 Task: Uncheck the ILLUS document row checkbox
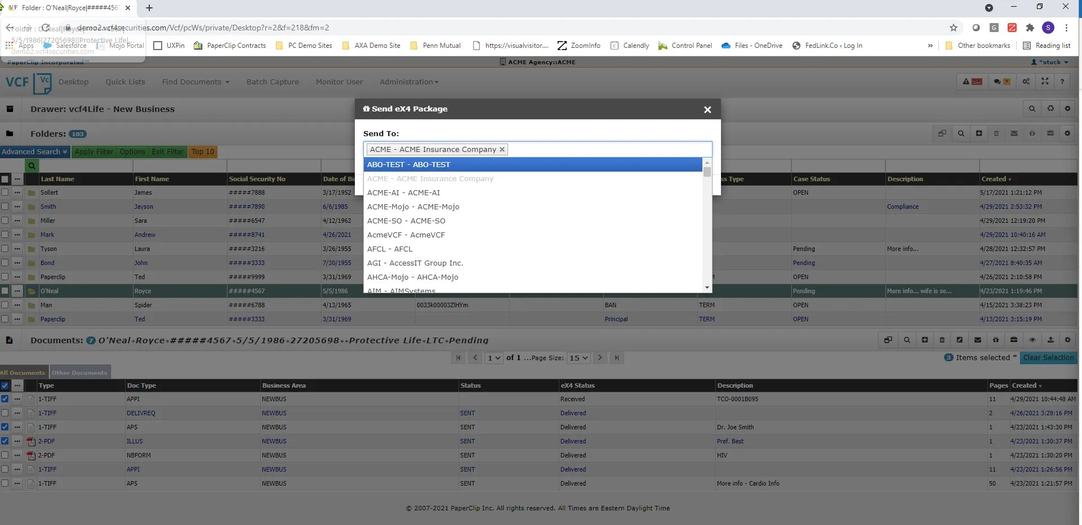pos(6,441)
